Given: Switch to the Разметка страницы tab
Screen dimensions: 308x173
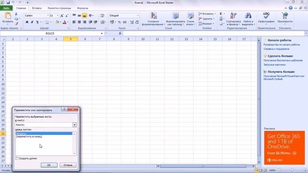Looking at the screenshot, I should (59, 8).
